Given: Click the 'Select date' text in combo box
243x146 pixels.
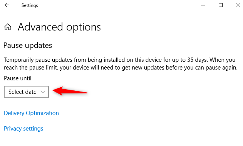Looking at the screenshot, I should pos(22,92).
